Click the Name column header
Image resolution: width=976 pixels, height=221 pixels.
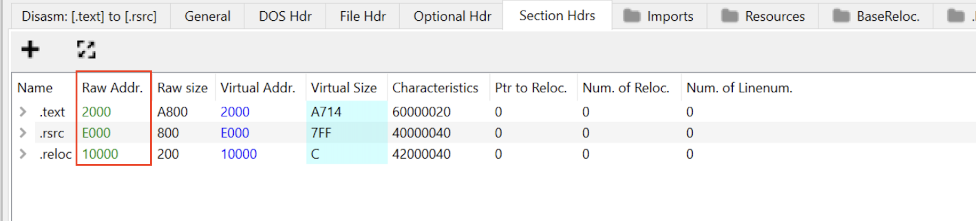pyautogui.click(x=35, y=88)
